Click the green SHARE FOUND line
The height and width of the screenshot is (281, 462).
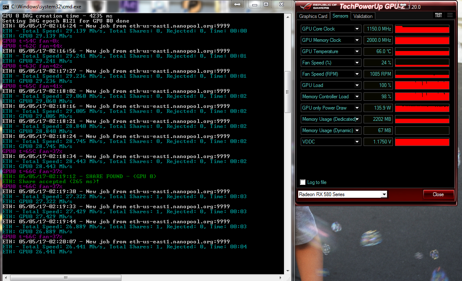click(79, 176)
